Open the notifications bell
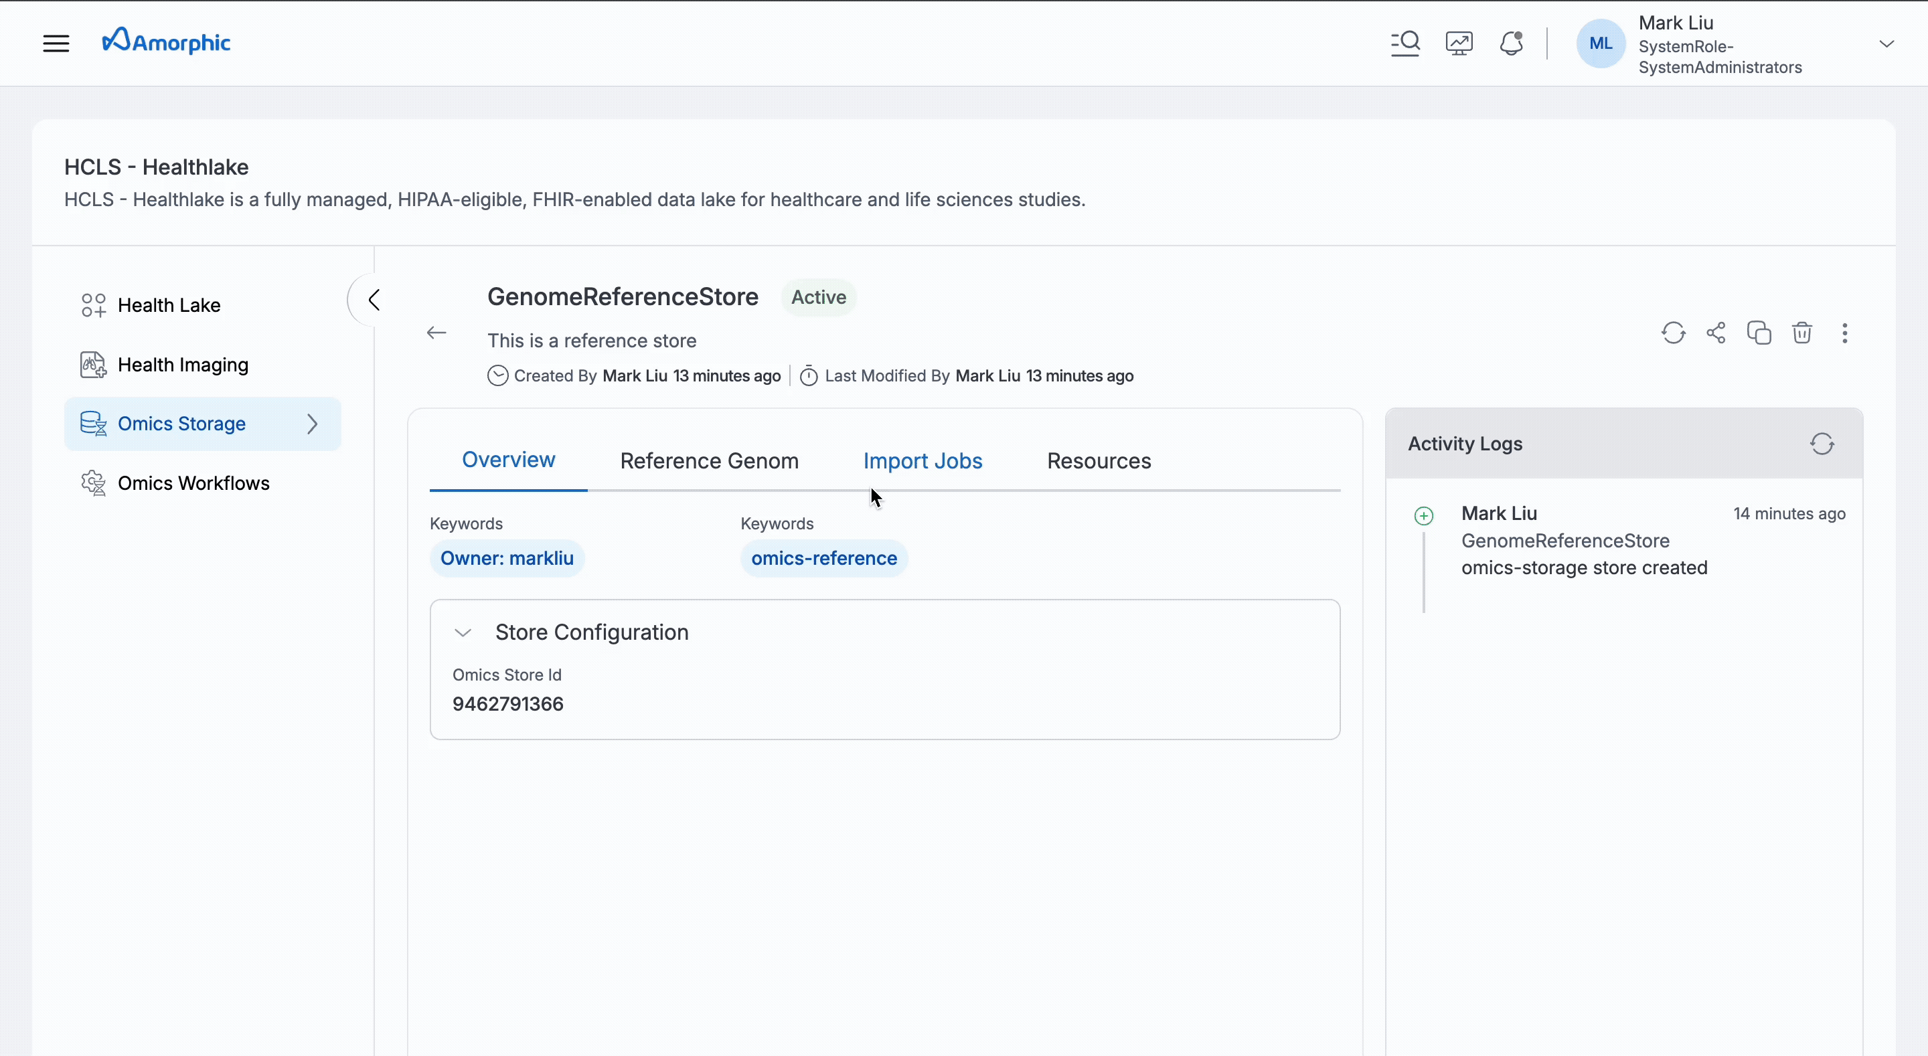 [x=1511, y=43]
